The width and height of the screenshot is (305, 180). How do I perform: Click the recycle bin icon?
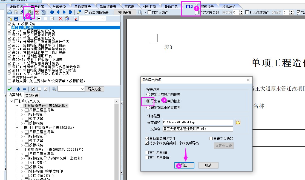click(67, 19)
